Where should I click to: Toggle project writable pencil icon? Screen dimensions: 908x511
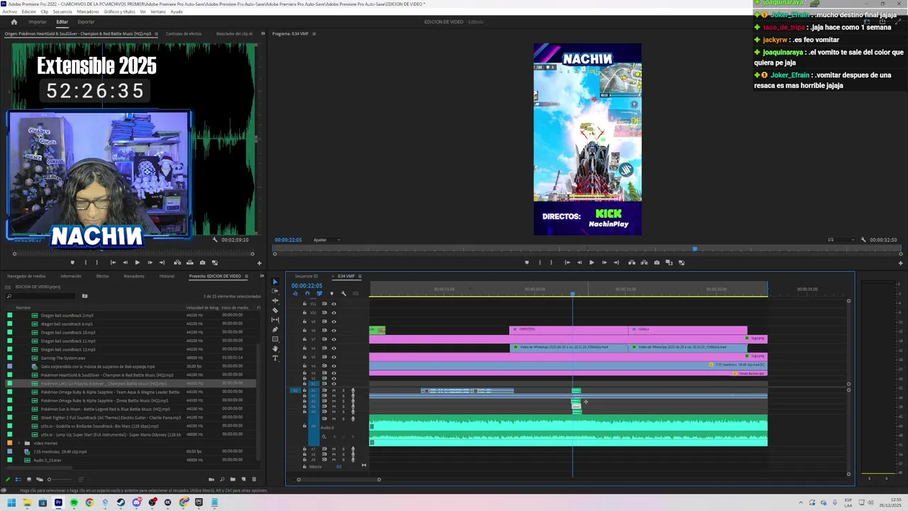(x=9, y=479)
